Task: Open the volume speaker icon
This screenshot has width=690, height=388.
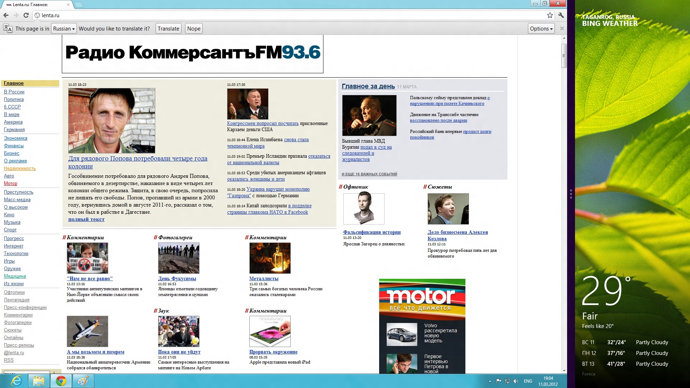Action: tap(516, 381)
